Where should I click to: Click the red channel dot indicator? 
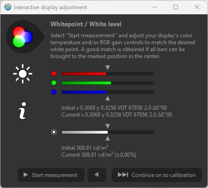click(x=54, y=74)
